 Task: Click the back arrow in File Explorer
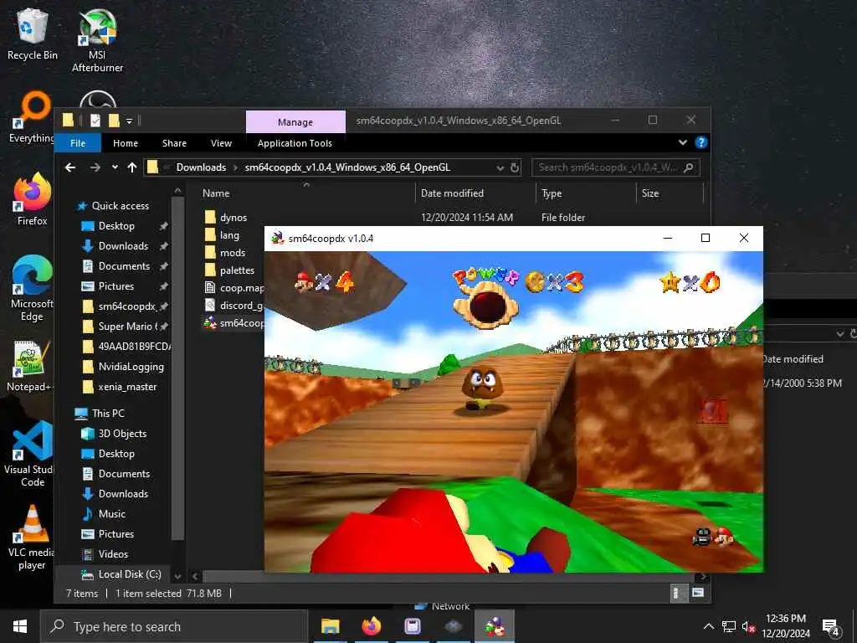pos(70,167)
